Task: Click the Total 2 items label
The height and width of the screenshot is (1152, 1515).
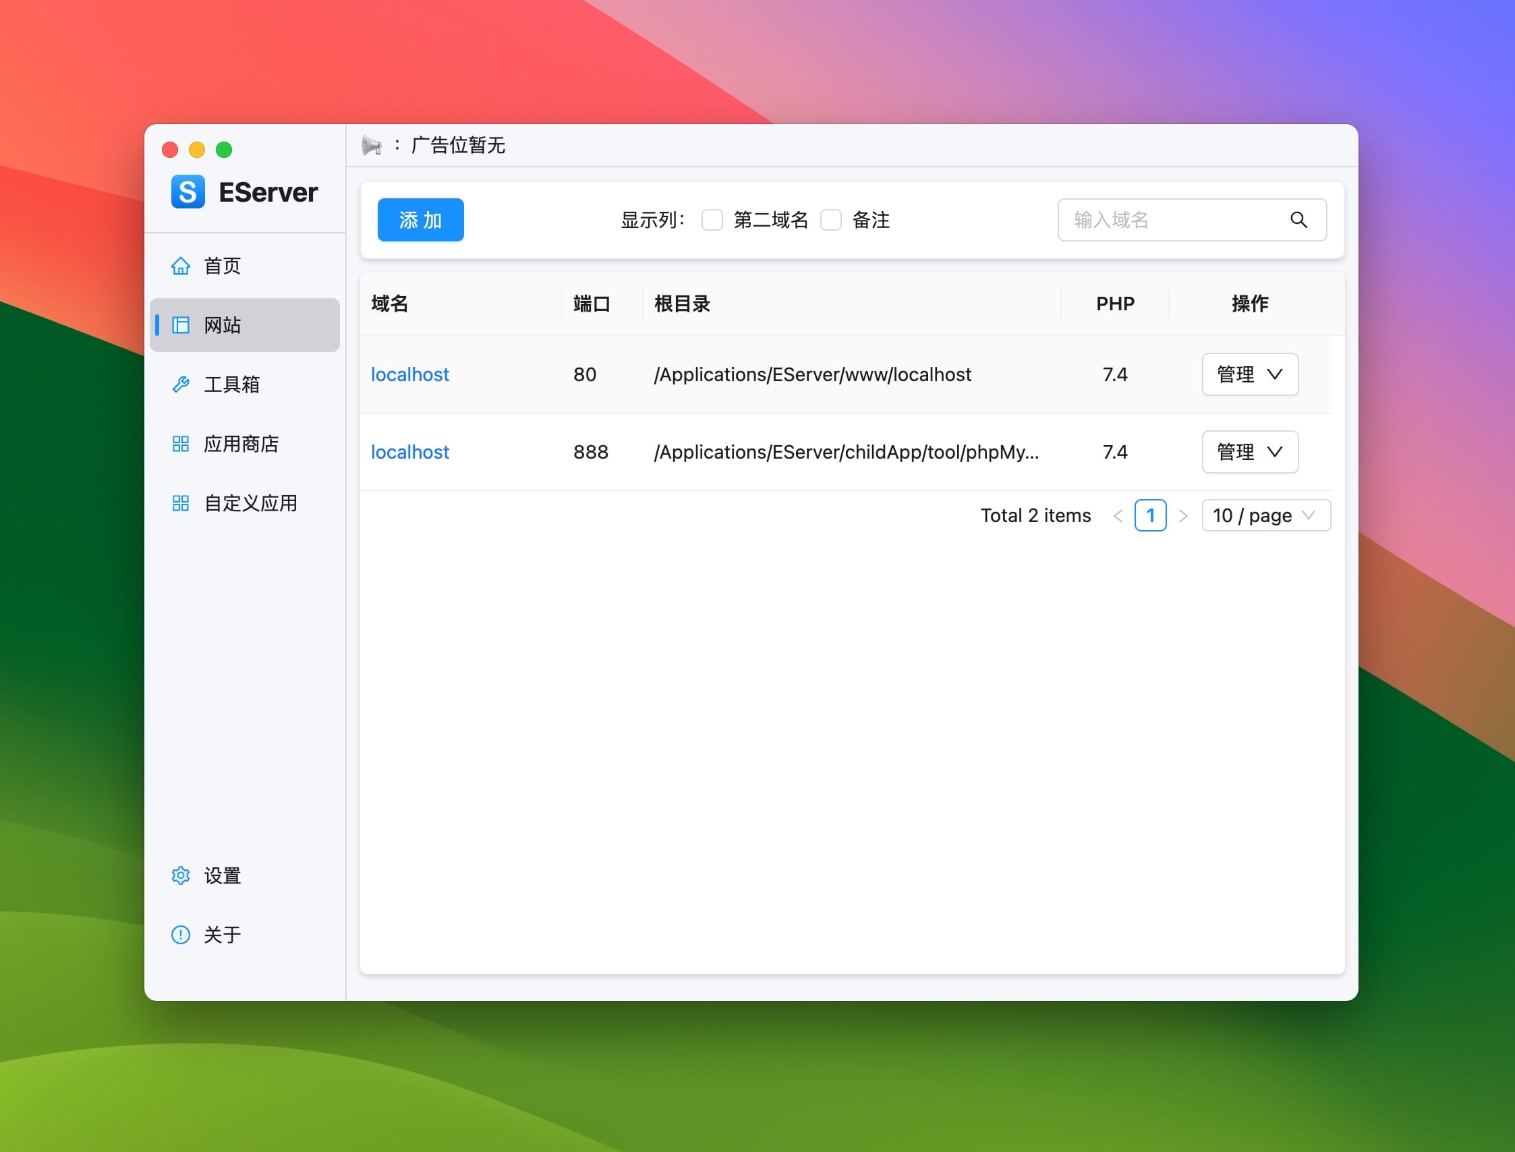Action: (x=1035, y=516)
